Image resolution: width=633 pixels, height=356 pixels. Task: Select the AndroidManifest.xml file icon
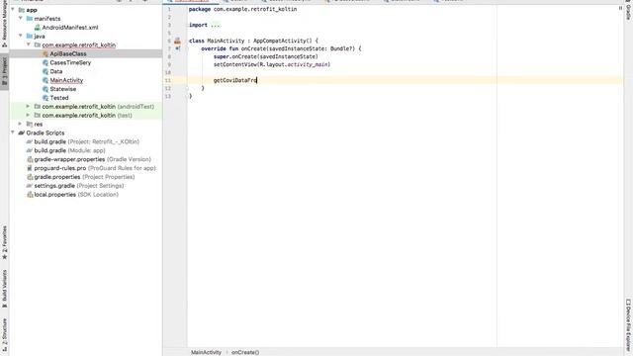[38, 28]
